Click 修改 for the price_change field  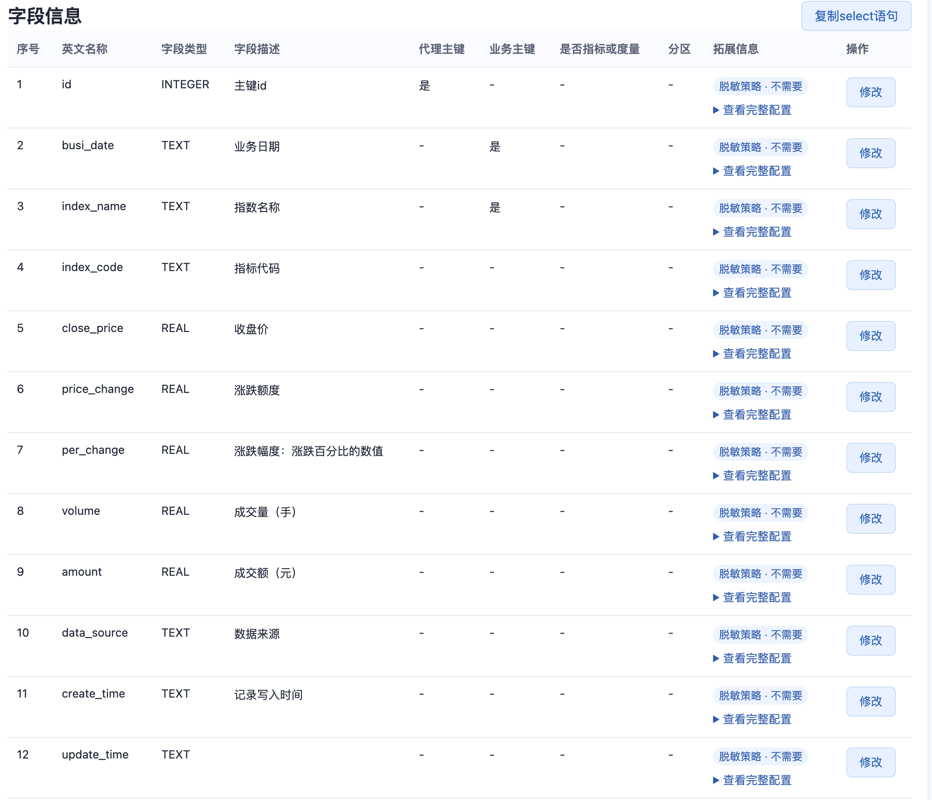[x=871, y=397]
